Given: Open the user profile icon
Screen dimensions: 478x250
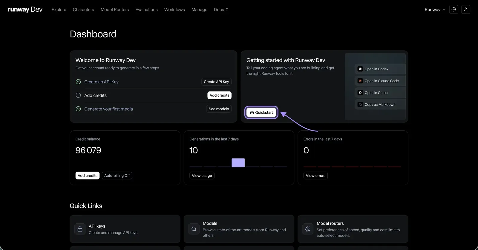Looking at the screenshot, I should coord(466,10).
